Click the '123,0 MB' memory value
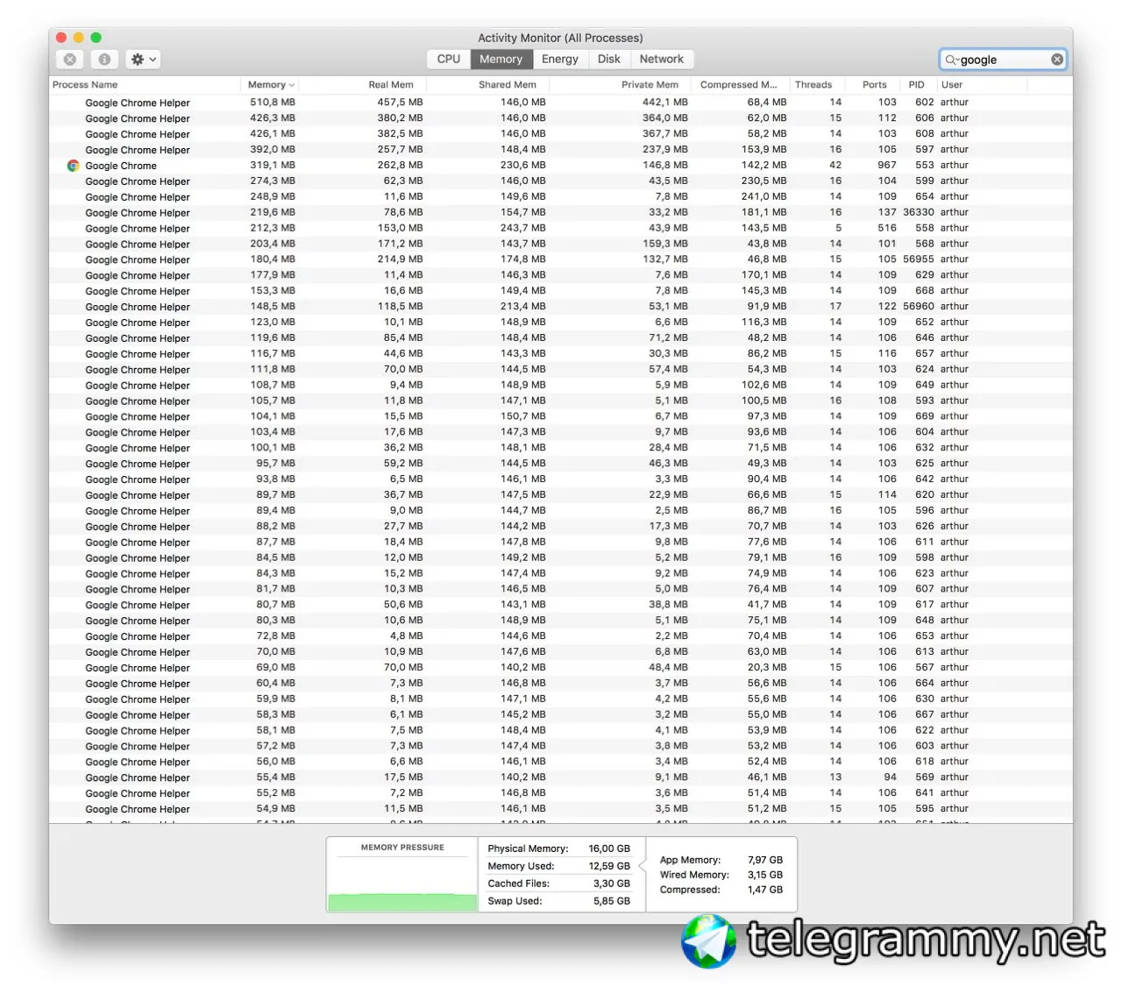Viewport: 1122px width, 994px height. [273, 323]
